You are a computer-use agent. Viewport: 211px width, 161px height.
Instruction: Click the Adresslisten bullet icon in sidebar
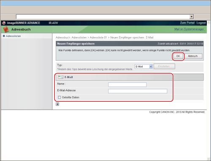4,36
